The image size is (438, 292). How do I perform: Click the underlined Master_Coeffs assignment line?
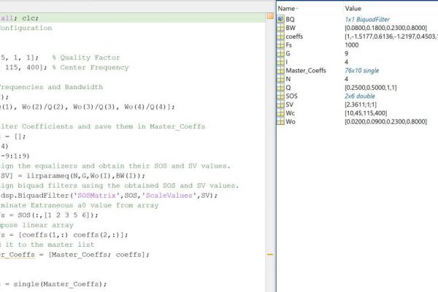tap(74, 255)
